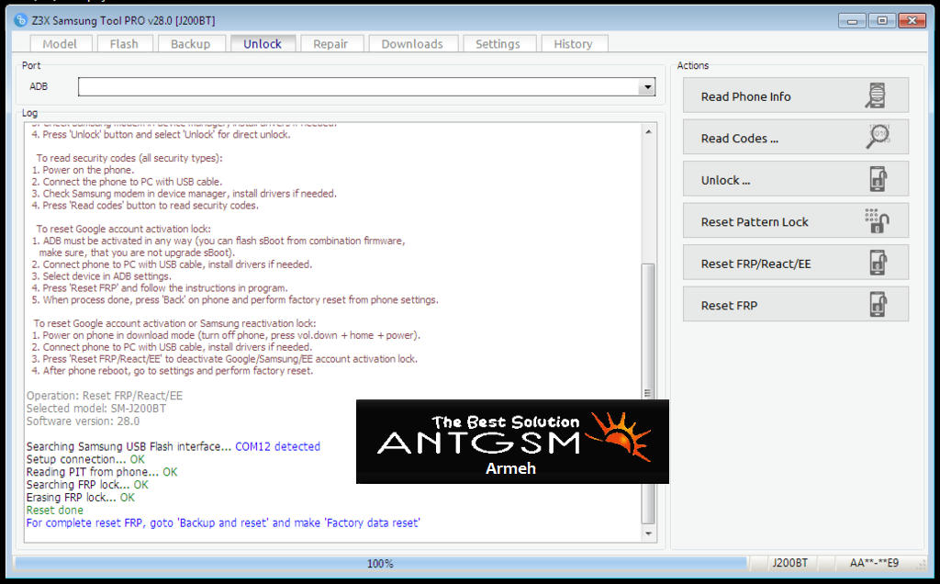Viewport: 940px width, 584px height.
Task: Close the Z3X Samsung Tool window
Action: [912, 21]
